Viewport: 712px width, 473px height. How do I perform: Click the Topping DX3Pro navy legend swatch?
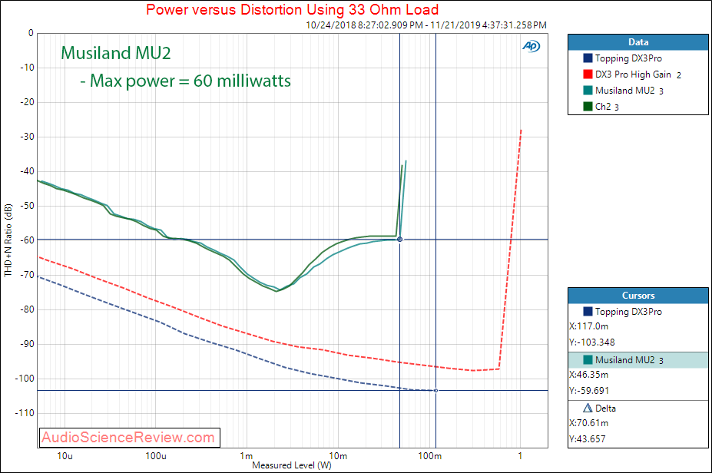tap(588, 58)
